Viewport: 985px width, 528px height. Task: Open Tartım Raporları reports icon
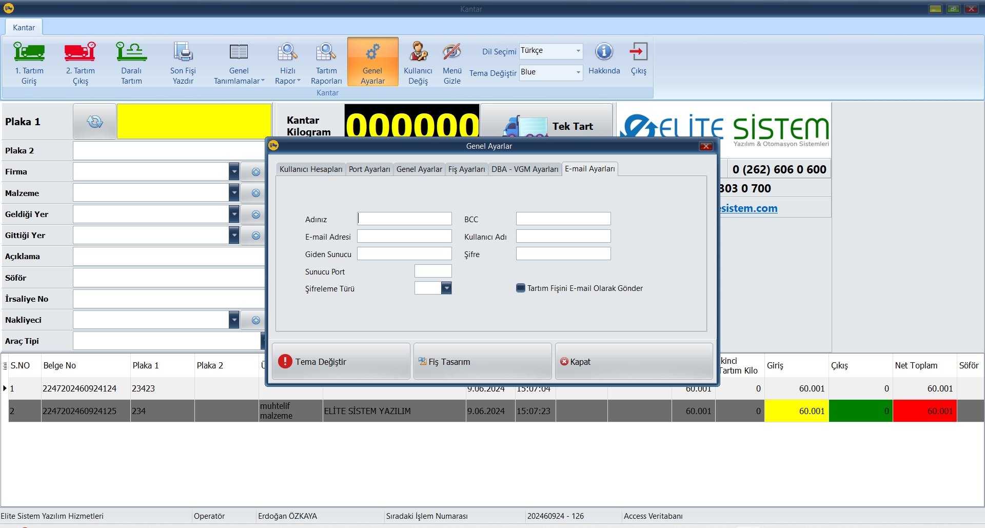click(326, 52)
